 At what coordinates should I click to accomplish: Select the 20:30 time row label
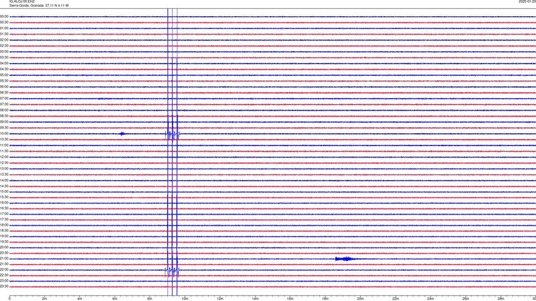4,253
